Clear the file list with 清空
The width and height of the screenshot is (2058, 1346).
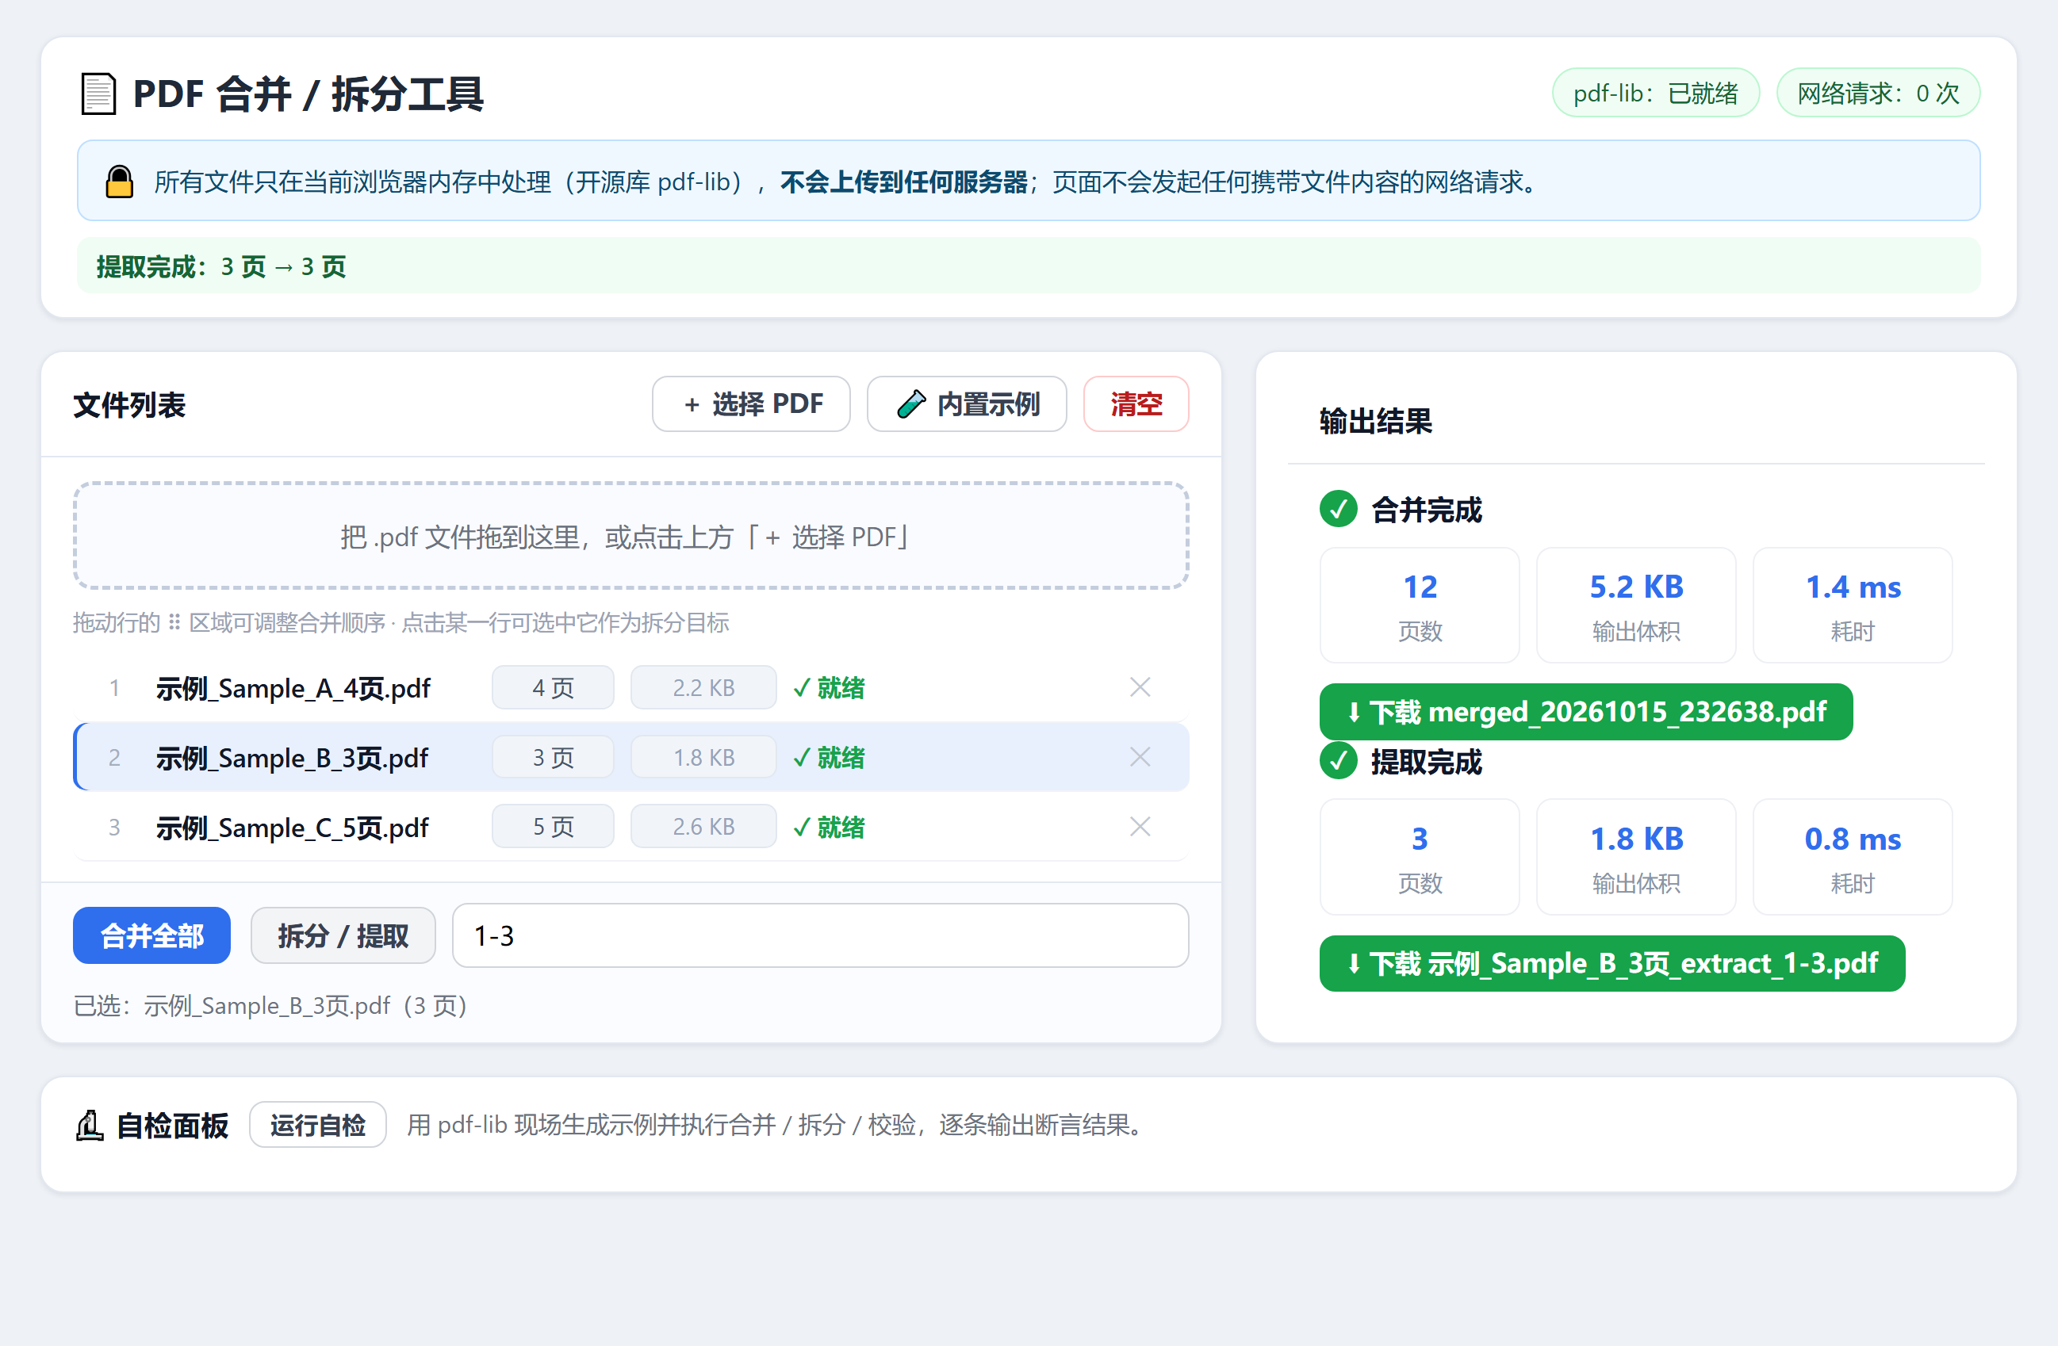click(x=1136, y=403)
